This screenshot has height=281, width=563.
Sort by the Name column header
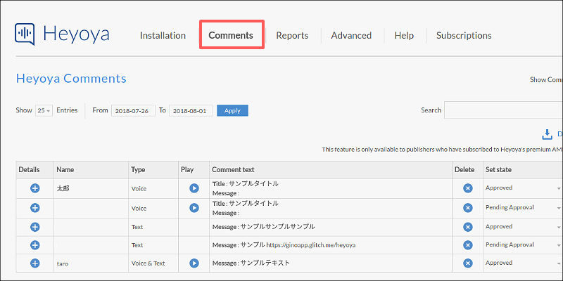(x=91, y=170)
